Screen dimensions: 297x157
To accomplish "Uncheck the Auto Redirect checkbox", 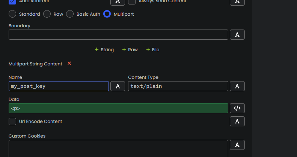I will tap(12, 1).
